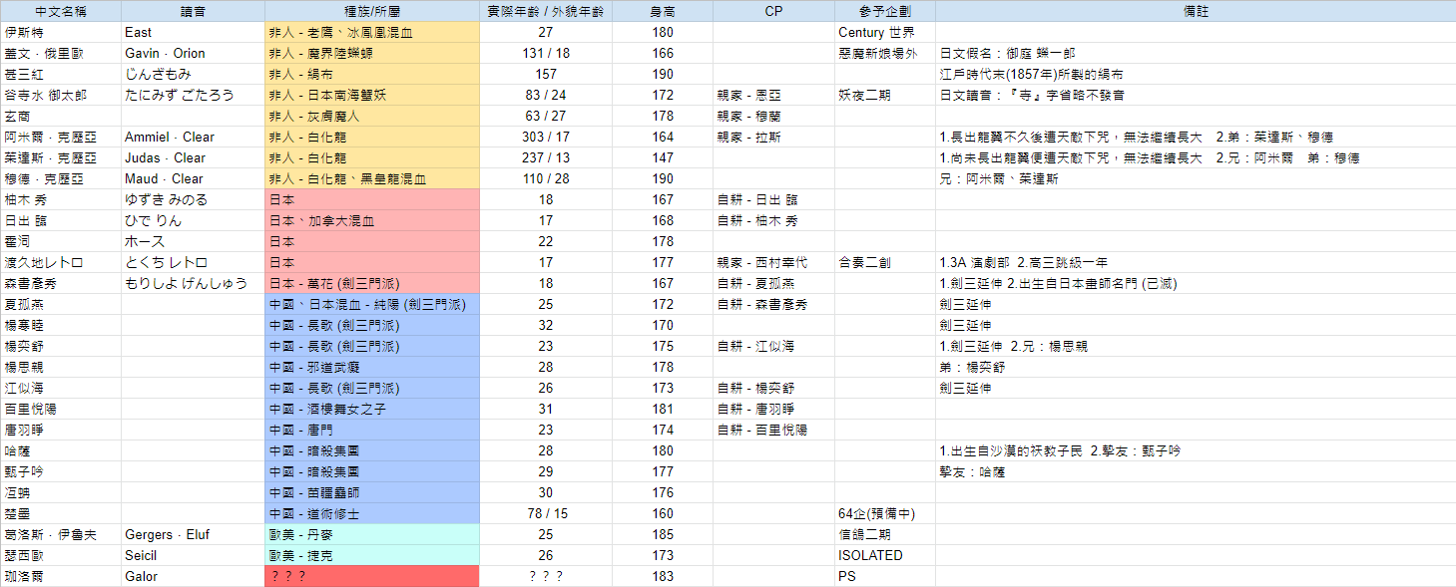Image resolution: width=1456 pixels, height=587 pixels.
Task: Click the ISOLATED project cell
Action: coord(885,556)
